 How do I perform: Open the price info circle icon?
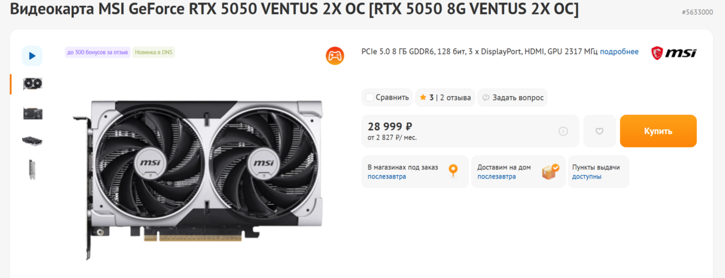[x=563, y=131]
